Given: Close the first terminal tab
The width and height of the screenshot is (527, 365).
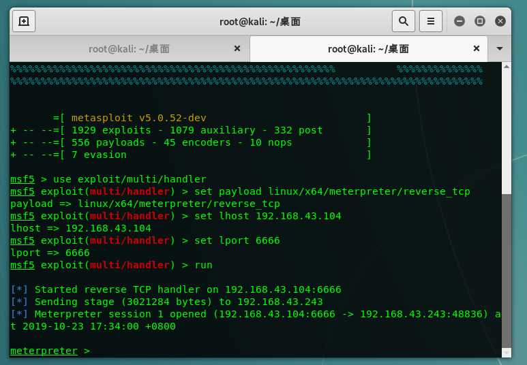Looking at the screenshot, I should [x=237, y=48].
